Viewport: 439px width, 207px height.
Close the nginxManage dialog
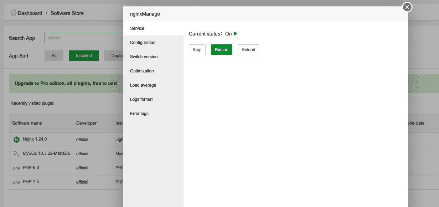(407, 7)
